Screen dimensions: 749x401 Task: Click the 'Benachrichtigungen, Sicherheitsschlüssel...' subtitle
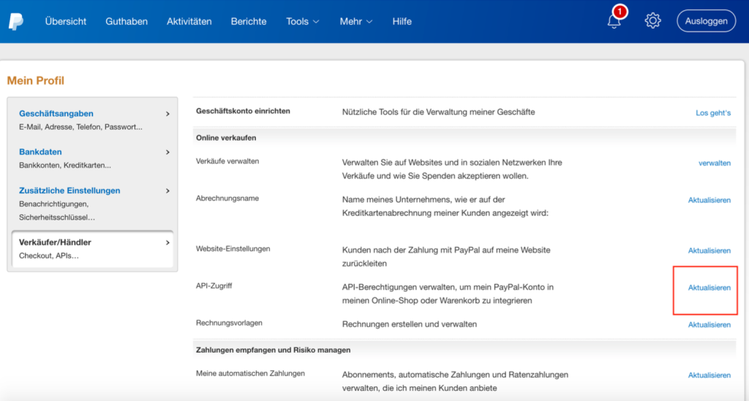(x=57, y=211)
